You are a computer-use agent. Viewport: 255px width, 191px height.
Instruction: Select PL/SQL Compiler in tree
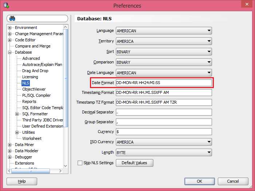tap(36, 95)
